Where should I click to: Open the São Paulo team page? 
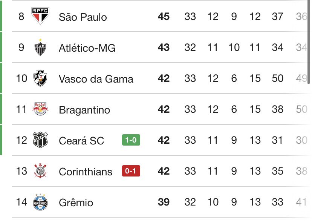(83, 17)
